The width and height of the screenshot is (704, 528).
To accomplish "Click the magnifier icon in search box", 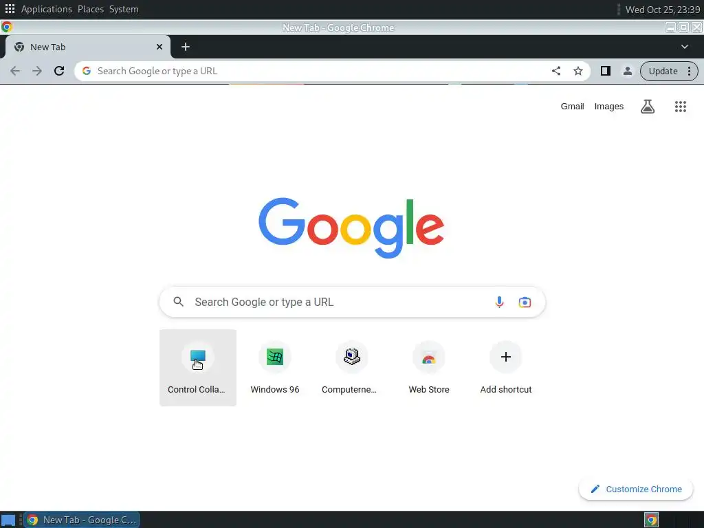I will (178, 302).
